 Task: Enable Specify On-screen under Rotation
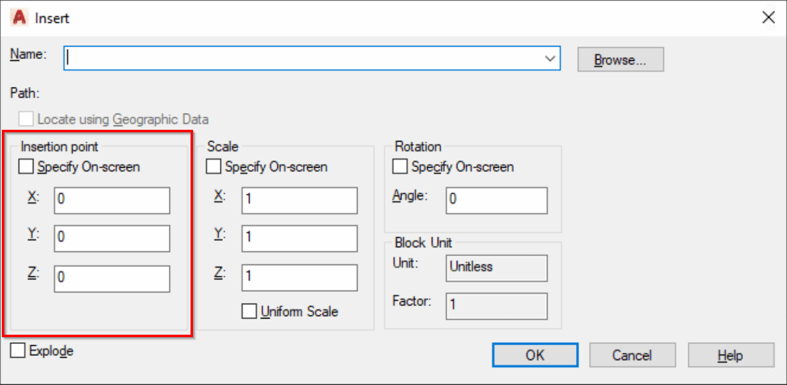point(401,166)
